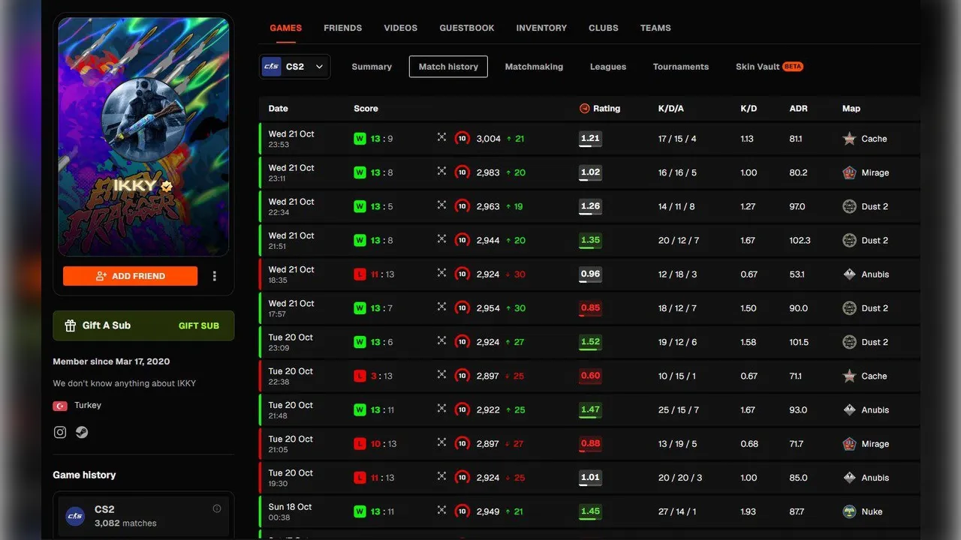Open the Instagram profile icon

click(x=60, y=432)
